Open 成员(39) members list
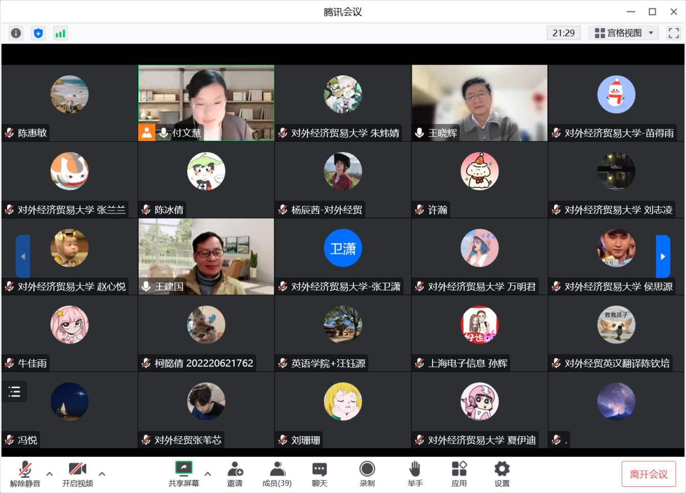 point(277,474)
